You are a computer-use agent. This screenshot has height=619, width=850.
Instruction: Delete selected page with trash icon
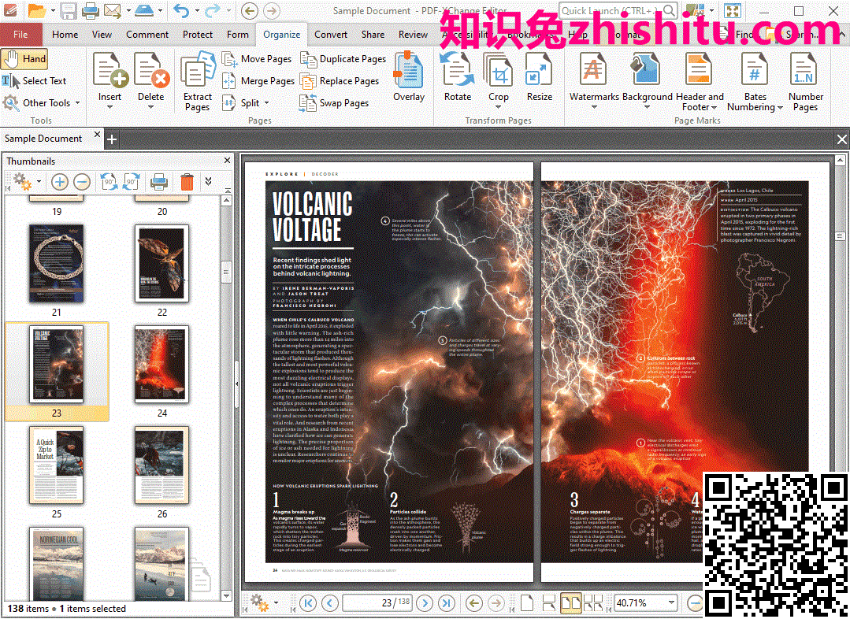coord(187,182)
